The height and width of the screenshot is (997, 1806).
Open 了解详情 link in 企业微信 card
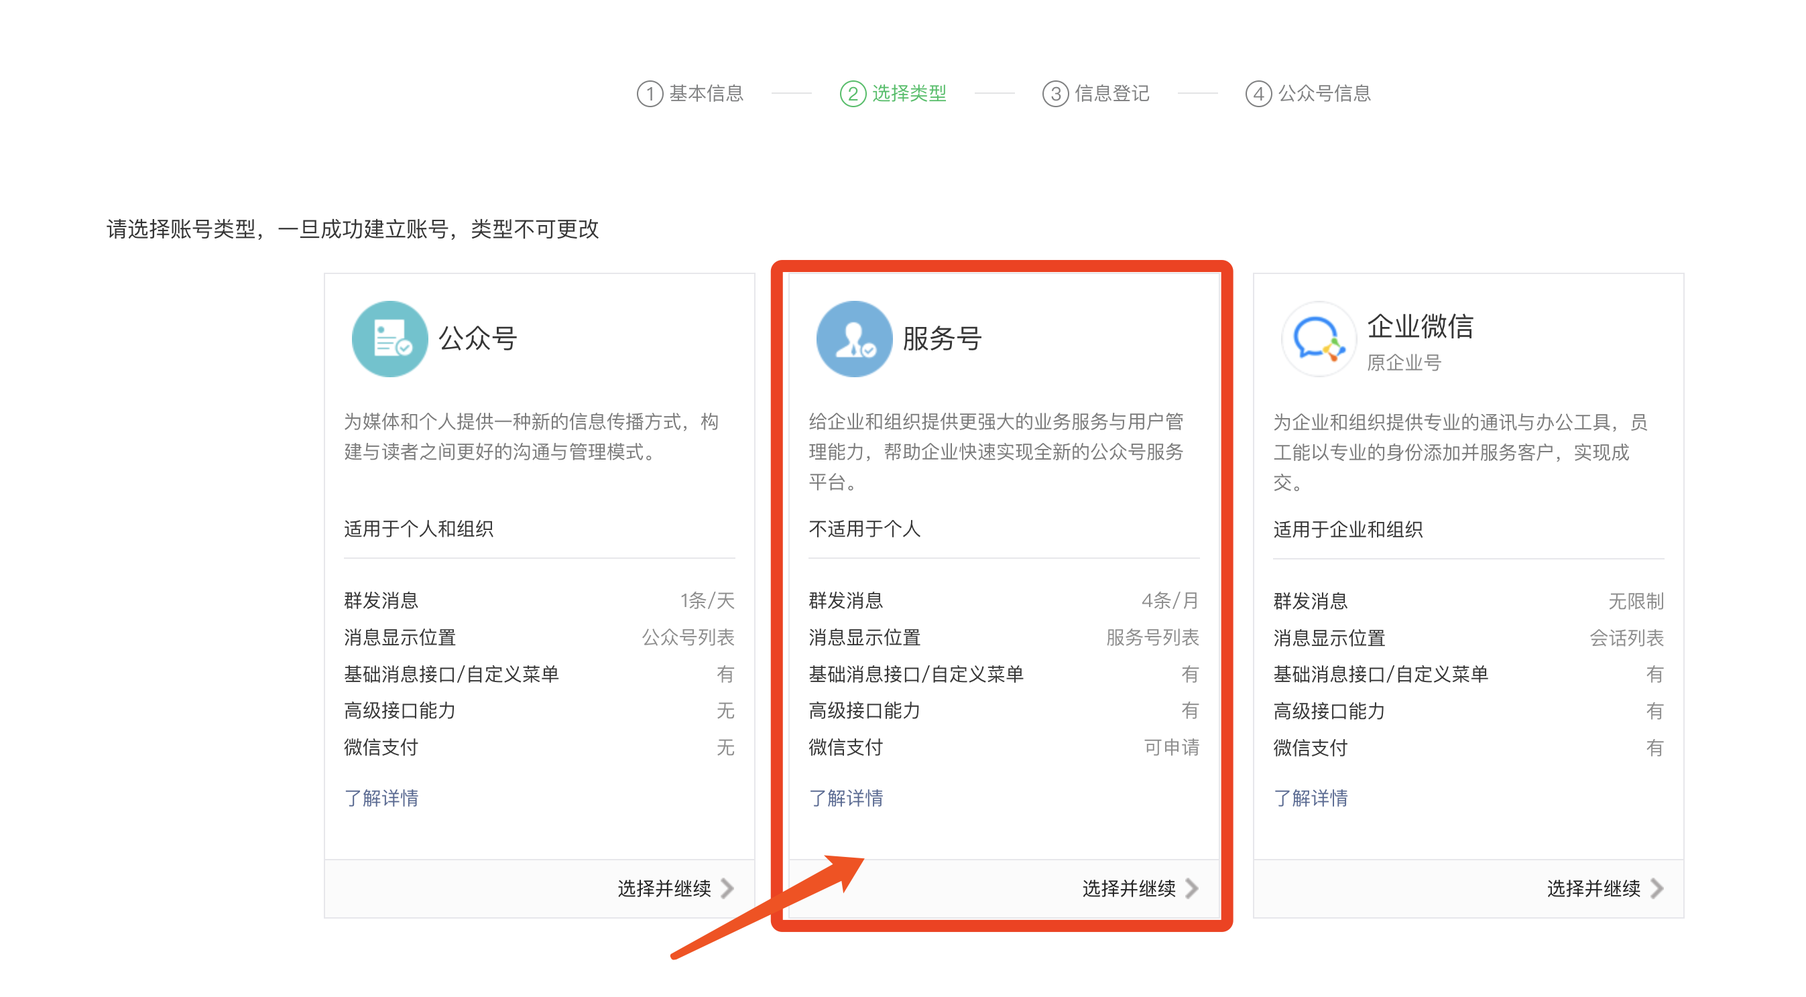(x=1311, y=798)
